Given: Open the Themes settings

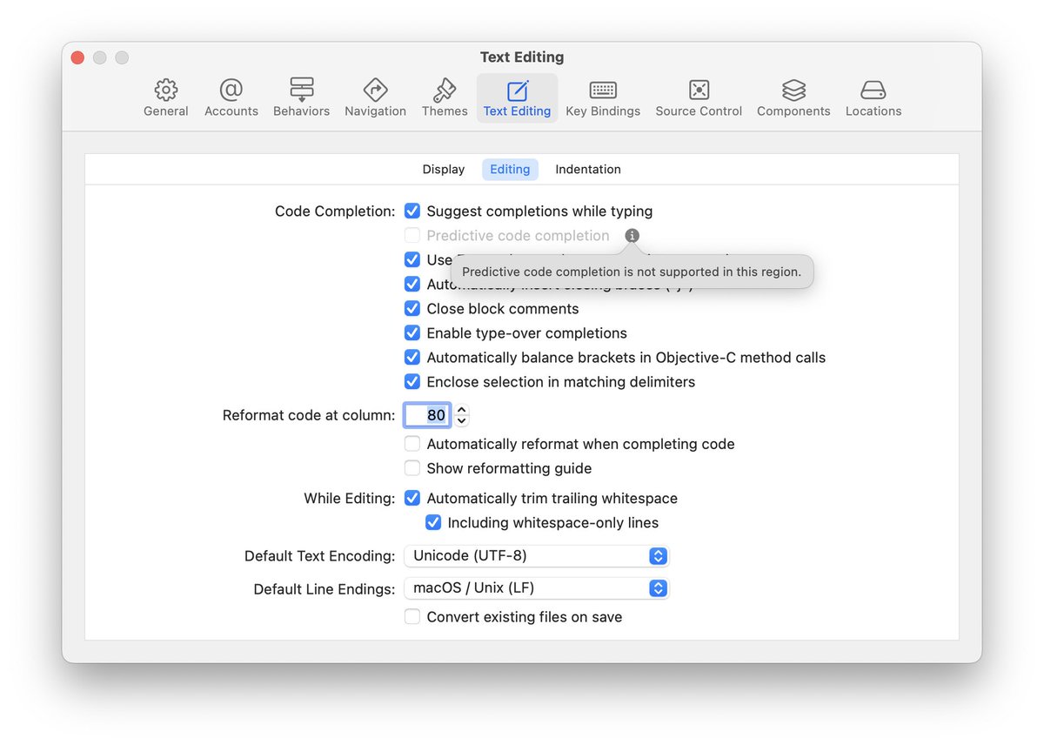Looking at the screenshot, I should 445,96.
